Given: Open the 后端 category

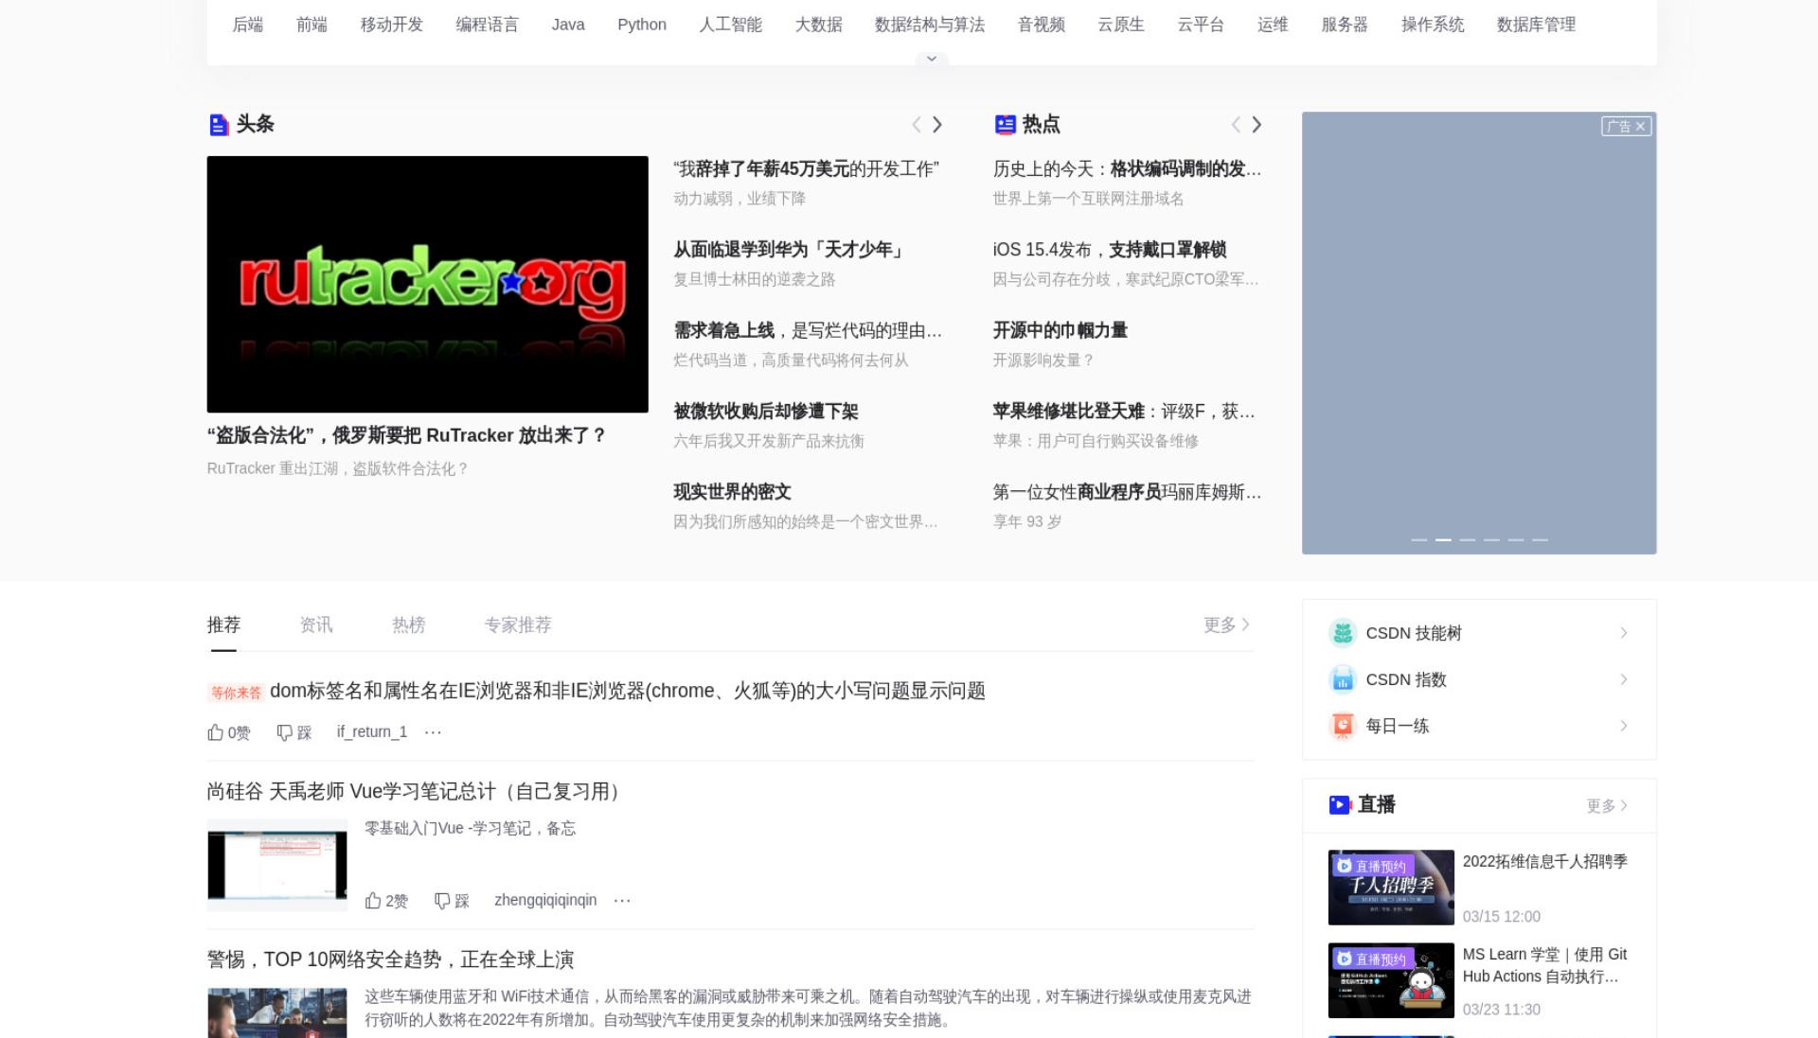Looking at the screenshot, I should tap(248, 25).
